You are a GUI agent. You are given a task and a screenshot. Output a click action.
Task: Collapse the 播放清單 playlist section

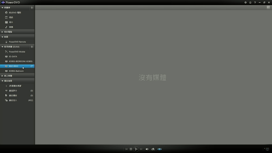click(x=3, y=81)
